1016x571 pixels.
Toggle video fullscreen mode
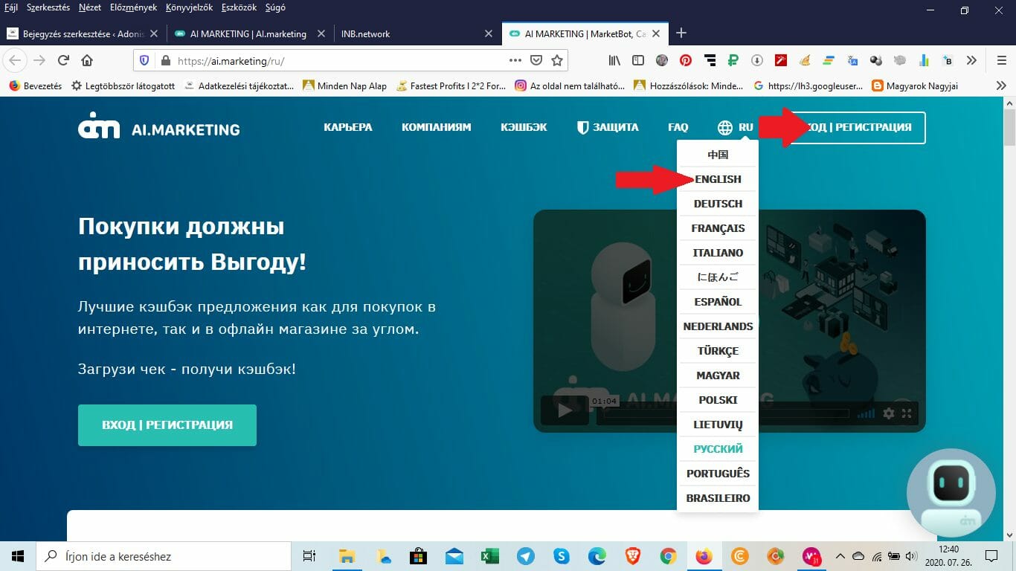tap(906, 413)
